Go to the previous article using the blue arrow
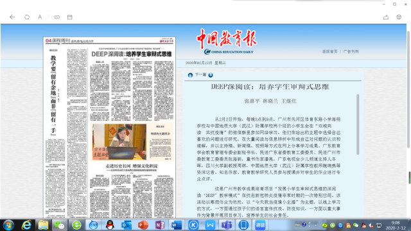The image size is (411, 231). [190, 75]
